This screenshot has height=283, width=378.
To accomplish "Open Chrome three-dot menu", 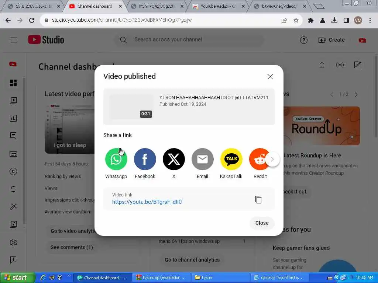I will tap(370, 21).
